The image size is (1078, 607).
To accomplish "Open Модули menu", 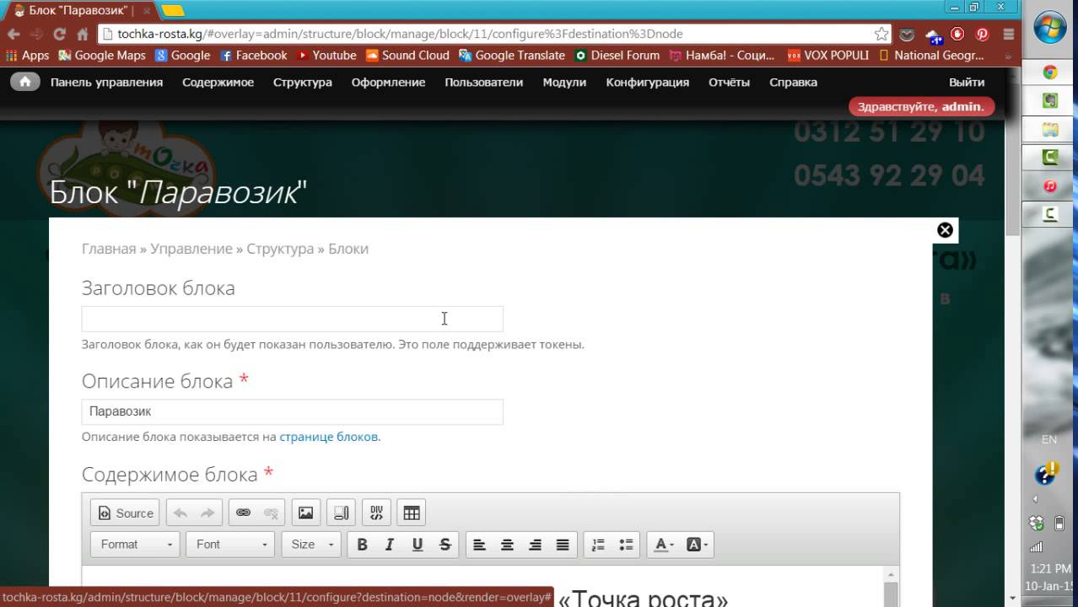I will [x=564, y=82].
